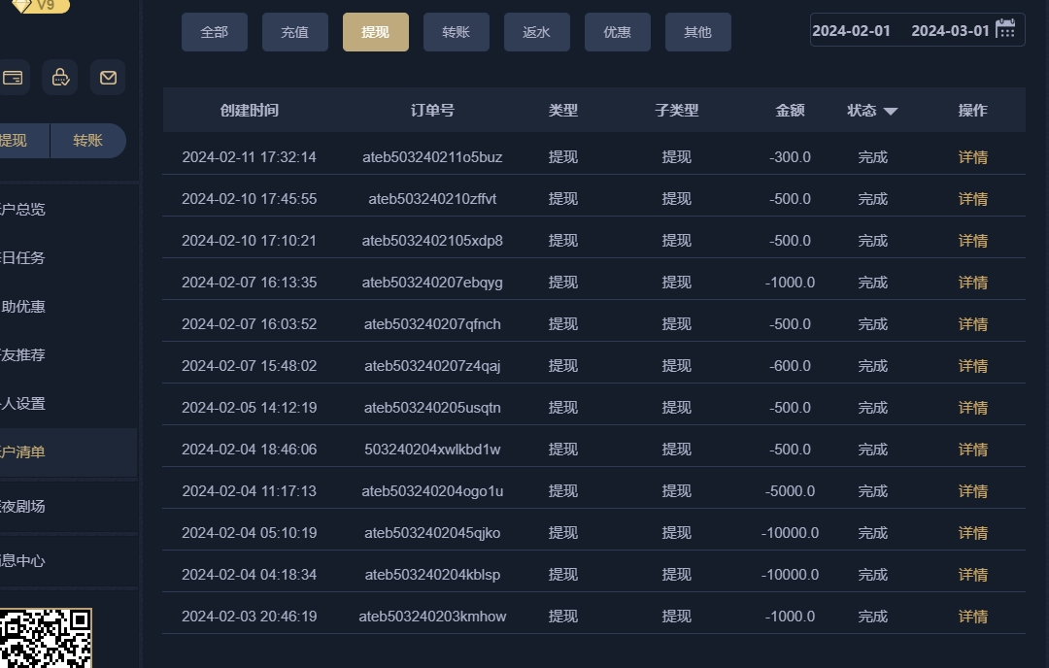This screenshot has height=668, width=1049.
Task: Open the calendar date picker icon
Action: click(1006, 29)
